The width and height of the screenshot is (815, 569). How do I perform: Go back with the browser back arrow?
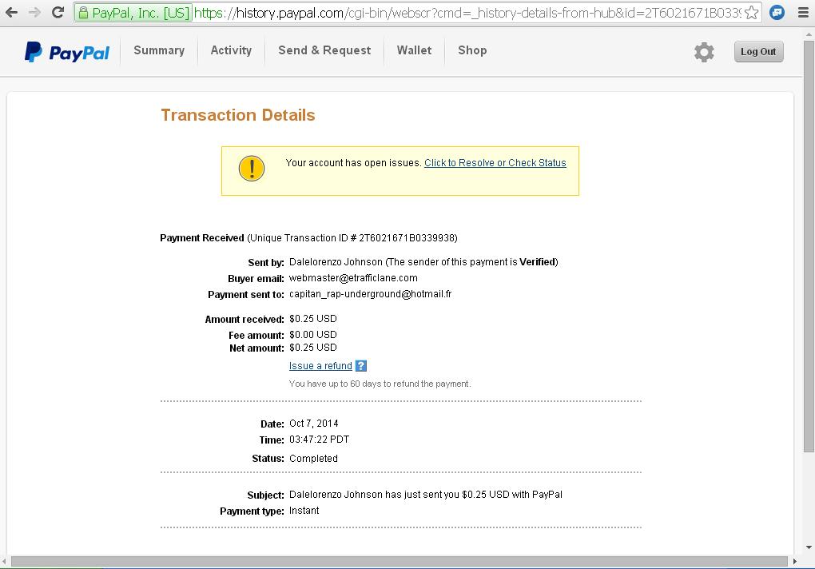pyautogui.click(x=11, y=12)
